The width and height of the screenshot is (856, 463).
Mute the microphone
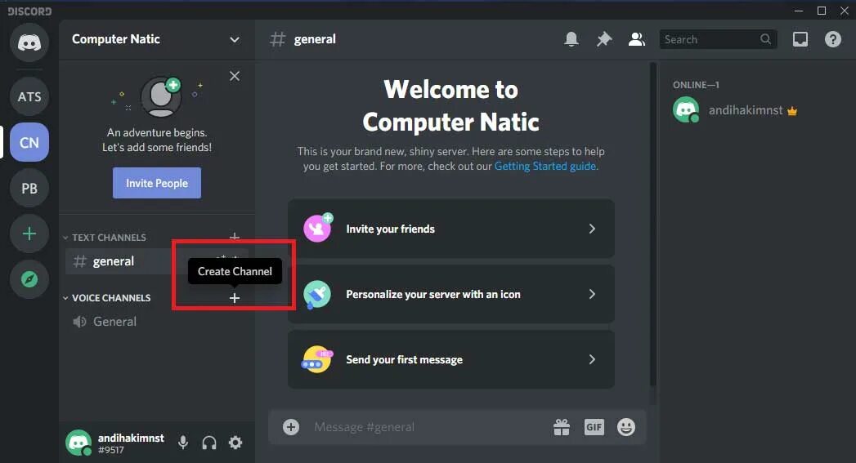(183, 443)
